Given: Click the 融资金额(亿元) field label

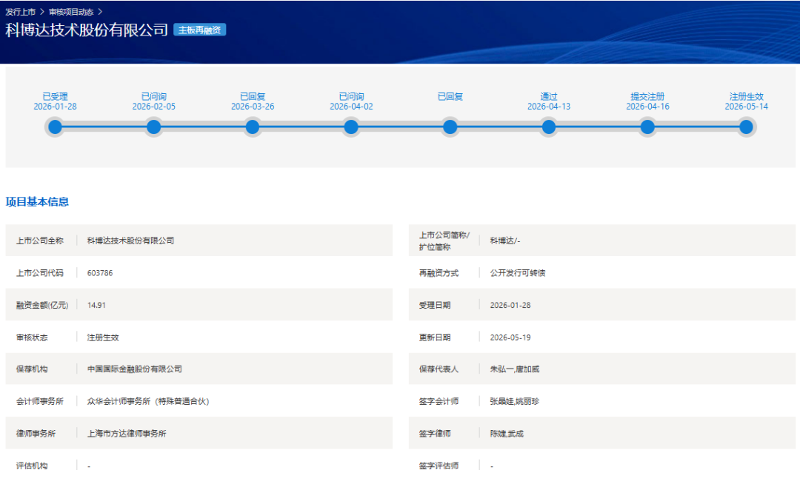Looking at the screenshot, I should (x=41, y=305).
